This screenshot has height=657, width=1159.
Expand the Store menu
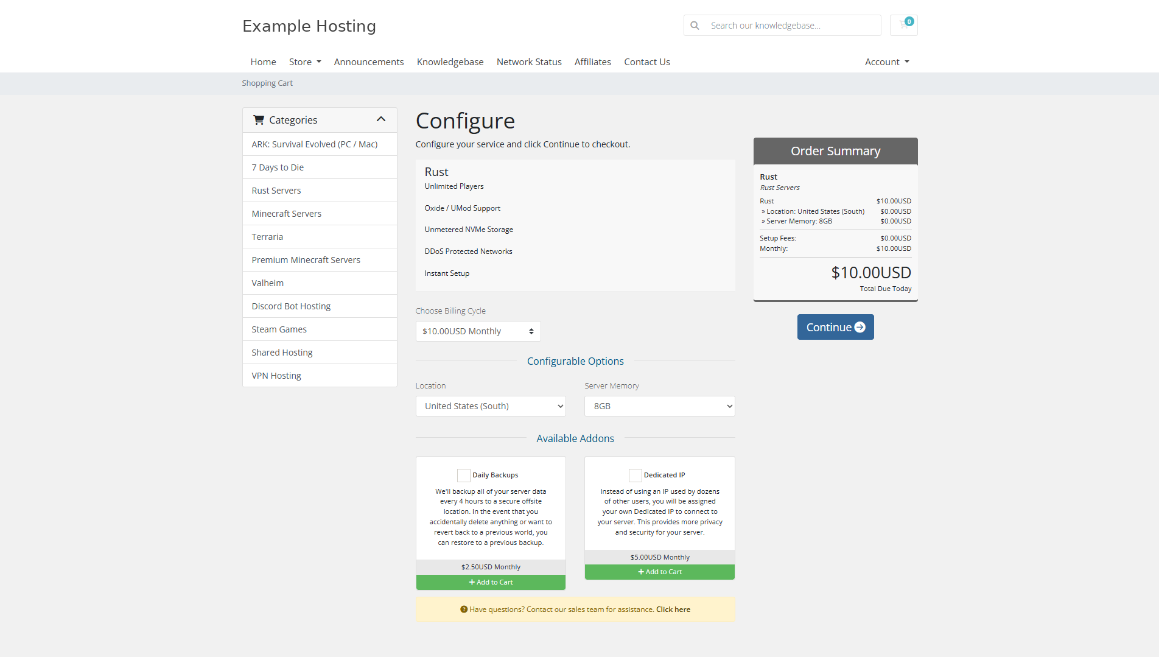point(305,61)
